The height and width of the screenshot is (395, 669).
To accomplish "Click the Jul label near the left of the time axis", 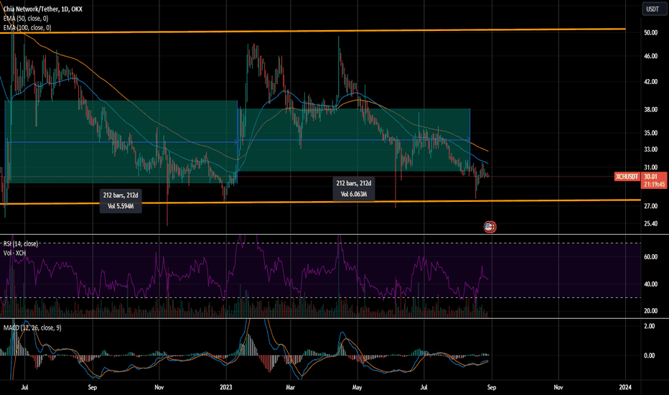I will coord(24,388).
